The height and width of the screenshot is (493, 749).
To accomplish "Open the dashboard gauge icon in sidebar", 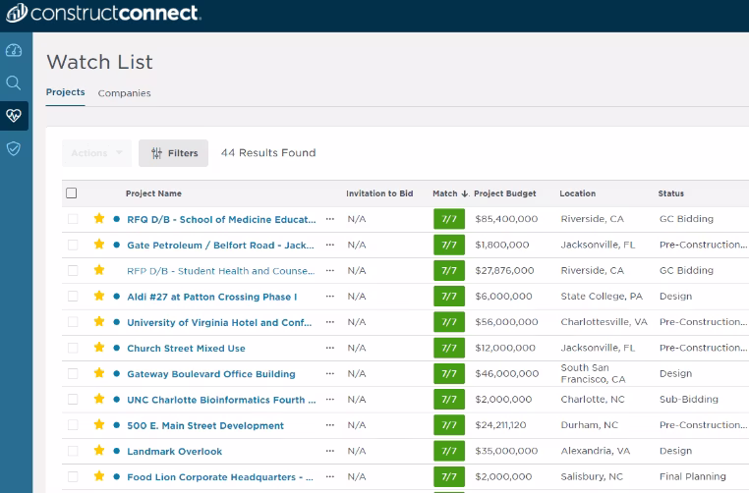I will (14, 50).
